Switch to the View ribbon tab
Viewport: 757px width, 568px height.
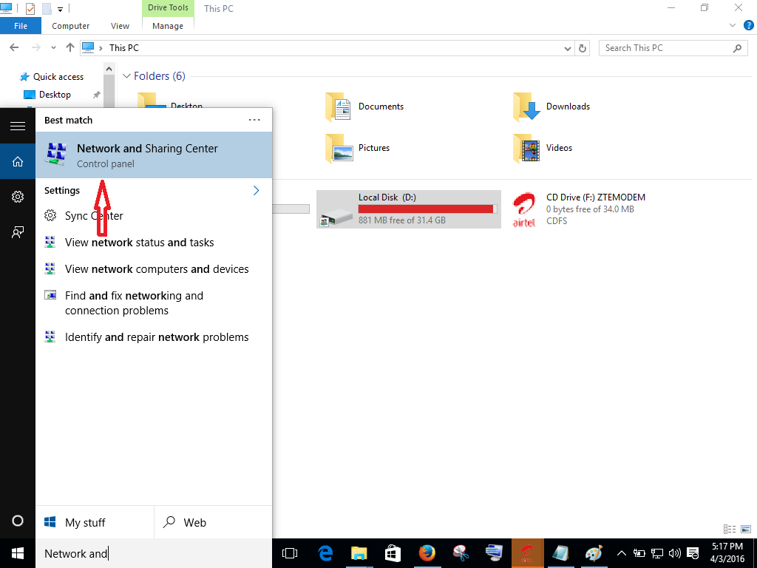pos(120,25)
